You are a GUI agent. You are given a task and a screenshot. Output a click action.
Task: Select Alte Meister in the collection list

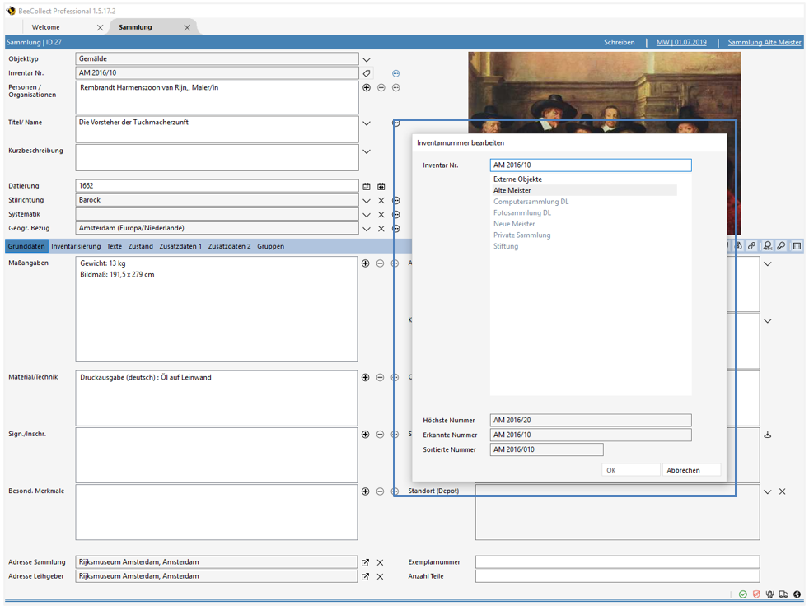tap(514, 190)
